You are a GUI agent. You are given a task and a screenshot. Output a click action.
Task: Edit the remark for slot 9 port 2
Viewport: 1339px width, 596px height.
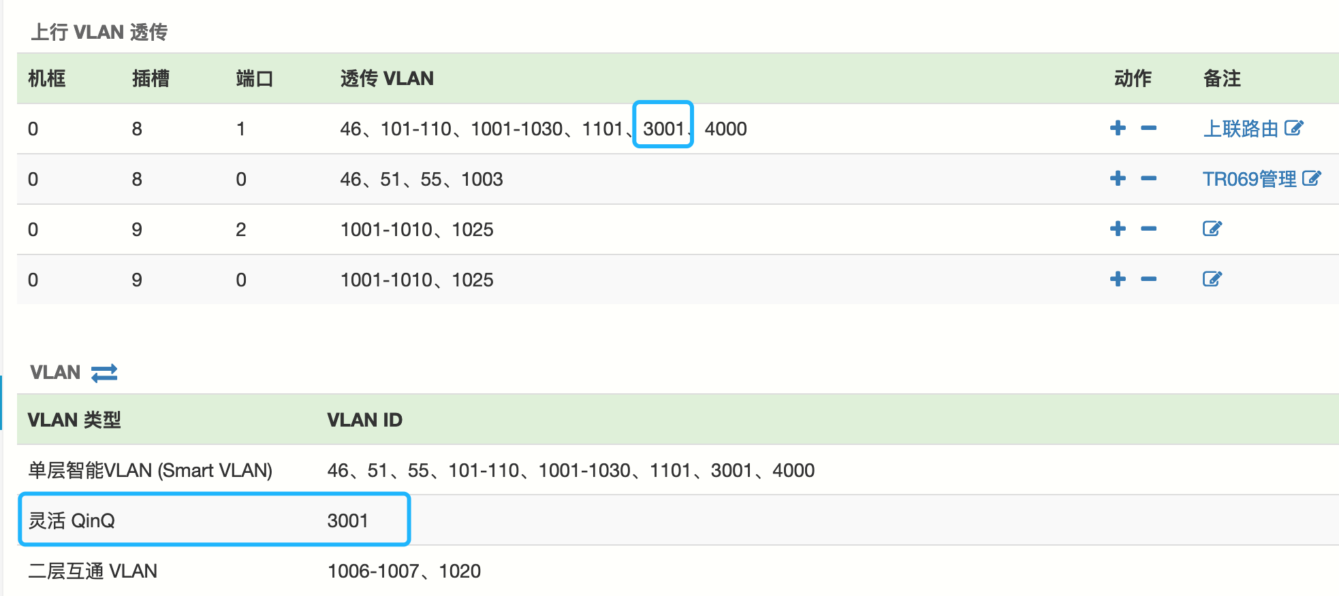[1212, 229]
